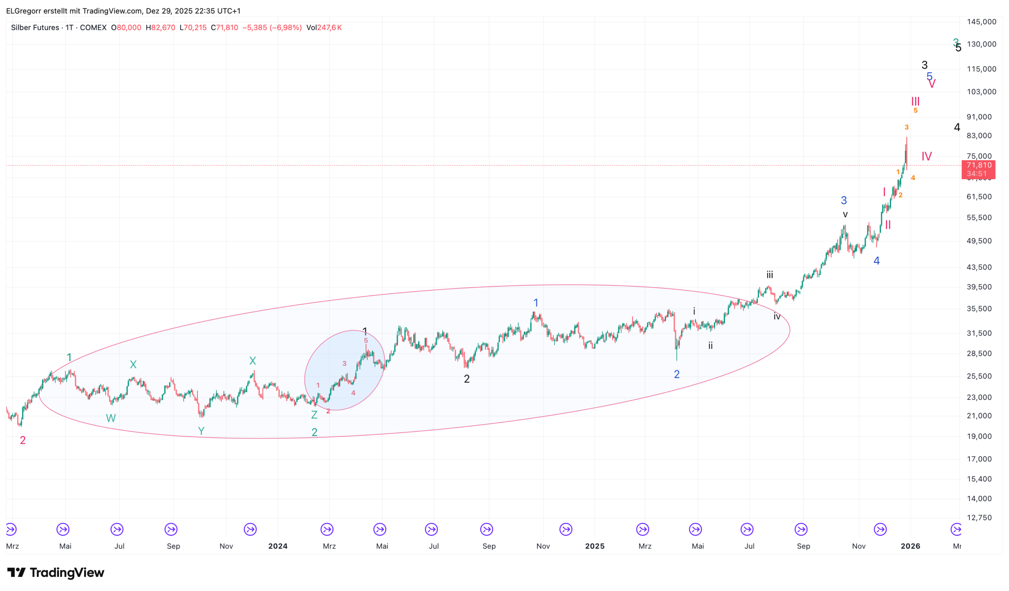Click the TradingView logo at bottom left
Screen dimensions: 1009x591
click(x=56, y=572)
